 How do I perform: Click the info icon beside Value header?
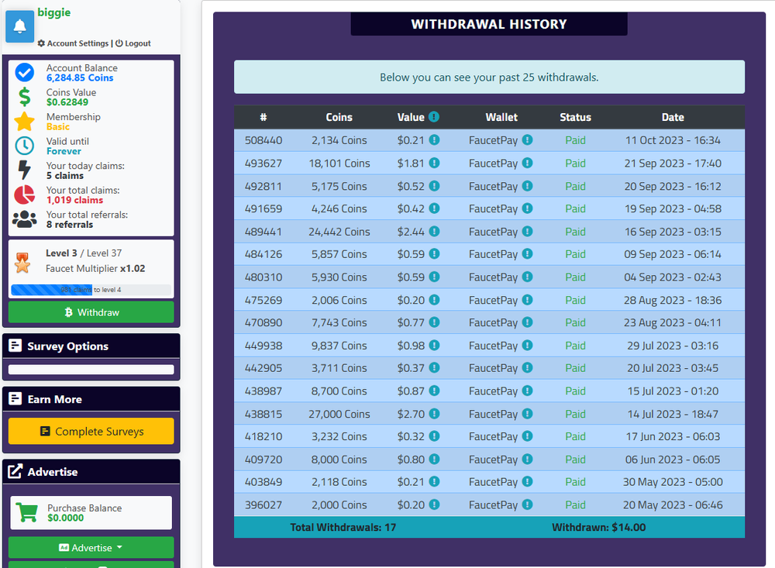pos(434,117)
